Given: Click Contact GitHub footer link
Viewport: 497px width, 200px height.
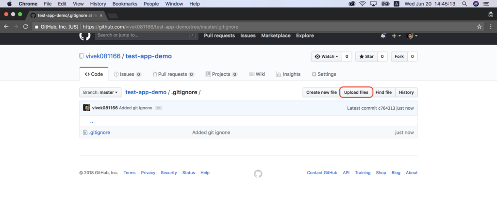Looking at the screenshot, I should (x=322, y=173).
